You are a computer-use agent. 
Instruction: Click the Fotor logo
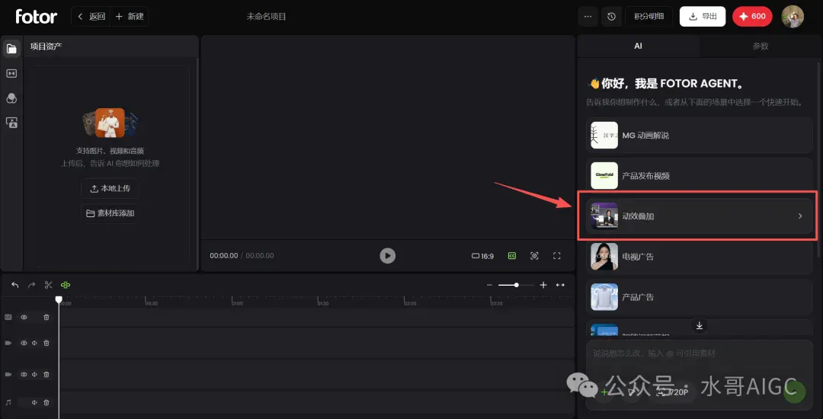click(x=37, y=16)
